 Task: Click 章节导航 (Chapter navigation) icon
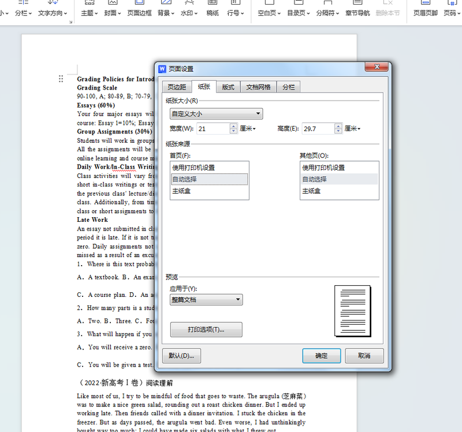click(x=357, y=9)
